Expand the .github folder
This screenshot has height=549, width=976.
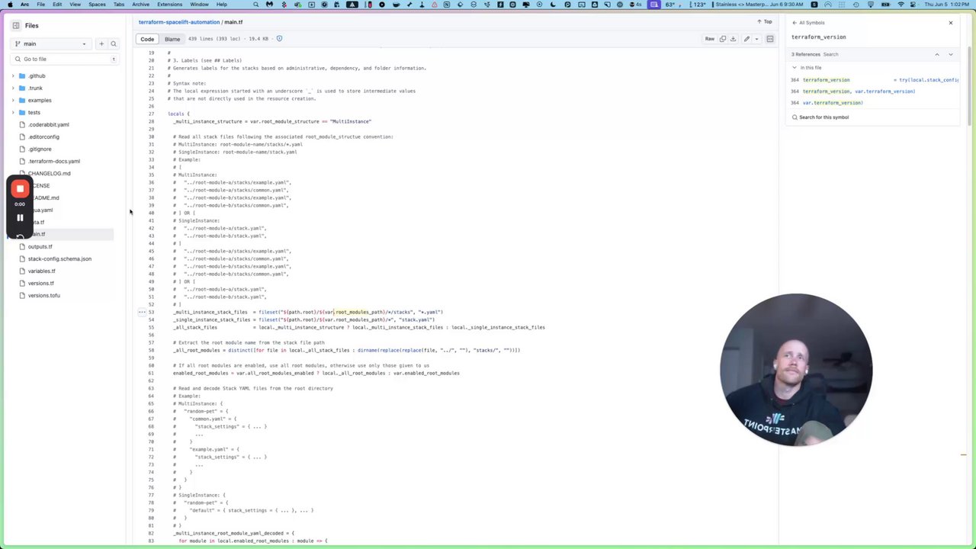[13, 75]
